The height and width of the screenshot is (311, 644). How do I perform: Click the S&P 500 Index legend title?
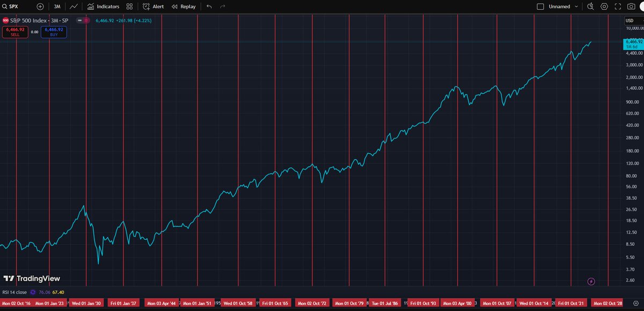click(x=40, y=20)
